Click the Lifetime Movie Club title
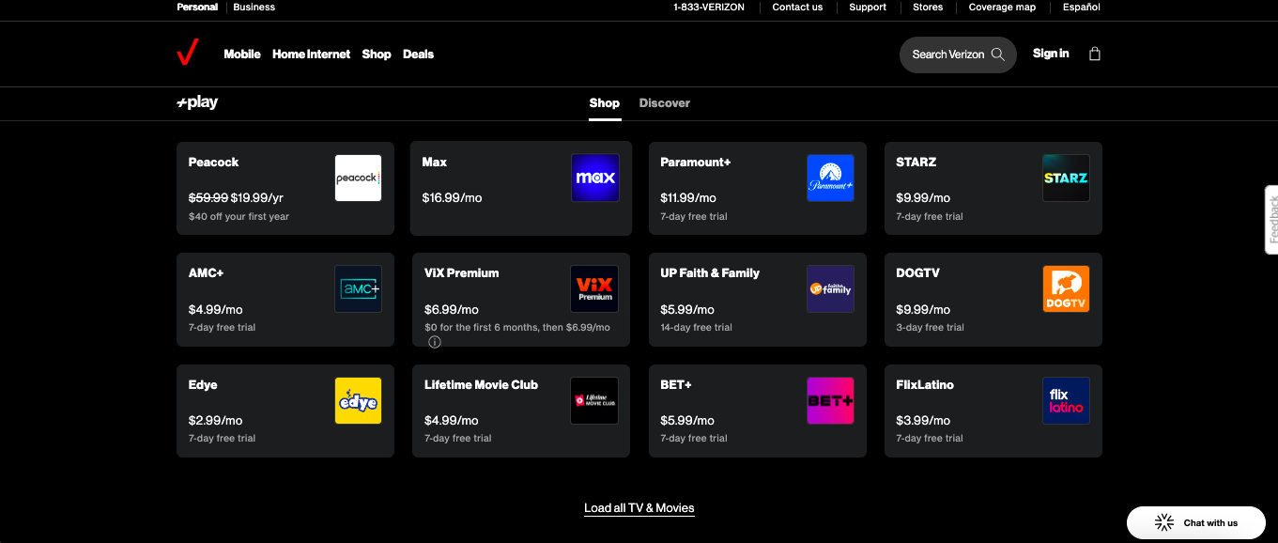The image size is (1278, 543). [x=481, y=384]
